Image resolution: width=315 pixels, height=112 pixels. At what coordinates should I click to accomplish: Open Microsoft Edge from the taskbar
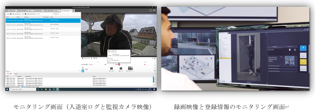(54, 89)
